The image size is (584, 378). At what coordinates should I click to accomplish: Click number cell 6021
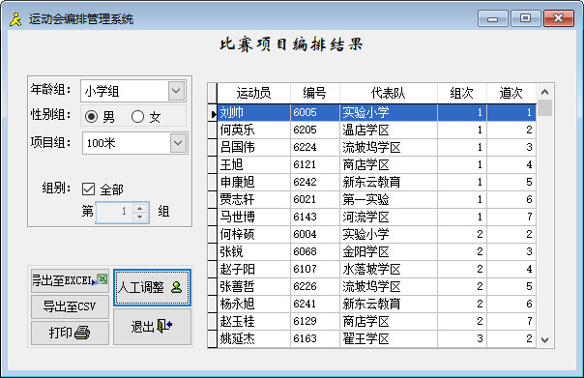coord(314,199)
